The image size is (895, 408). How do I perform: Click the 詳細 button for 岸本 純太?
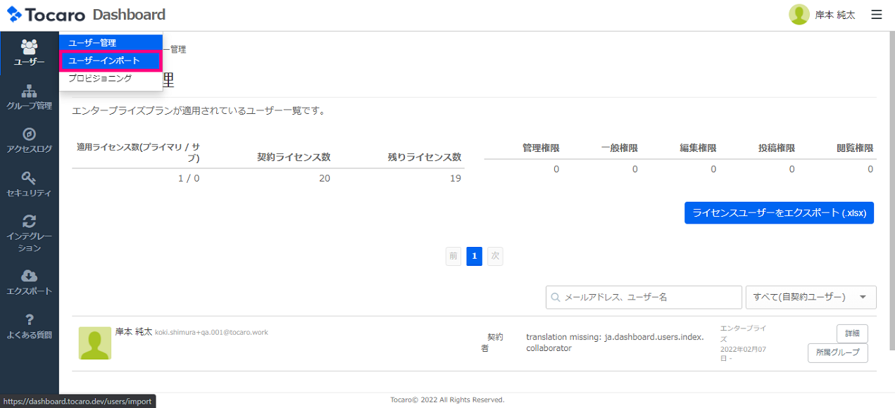(x=851, y=333)
